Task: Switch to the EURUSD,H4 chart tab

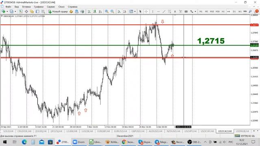Action: pyautogui.click(x=121, y=131)
